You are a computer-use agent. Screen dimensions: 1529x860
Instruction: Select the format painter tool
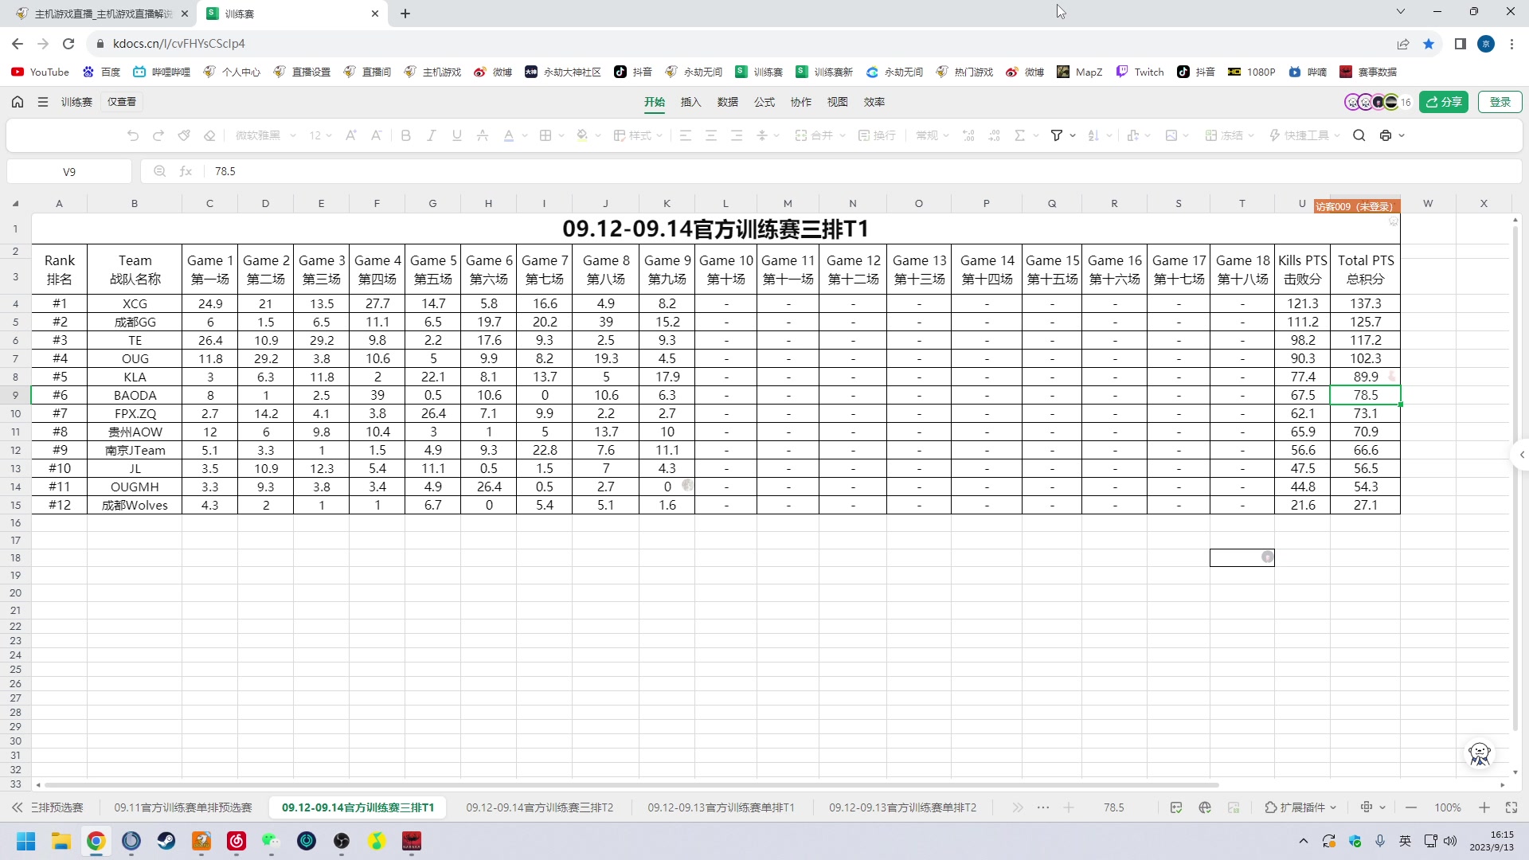click(184, 135)
